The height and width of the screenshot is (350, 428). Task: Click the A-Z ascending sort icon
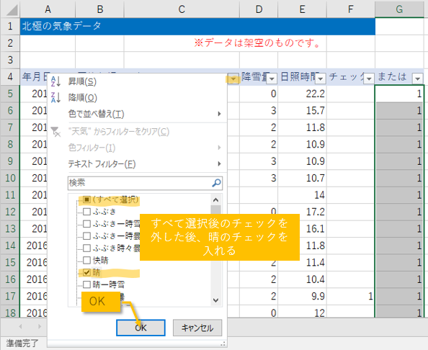[x=55, y=81]
